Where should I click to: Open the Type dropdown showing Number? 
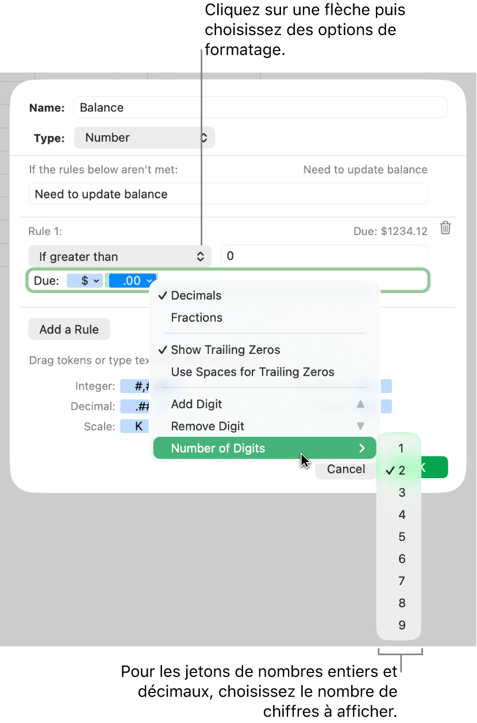[144, 137]
